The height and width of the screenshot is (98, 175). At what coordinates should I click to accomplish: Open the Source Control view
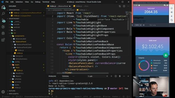pos(3,20)
